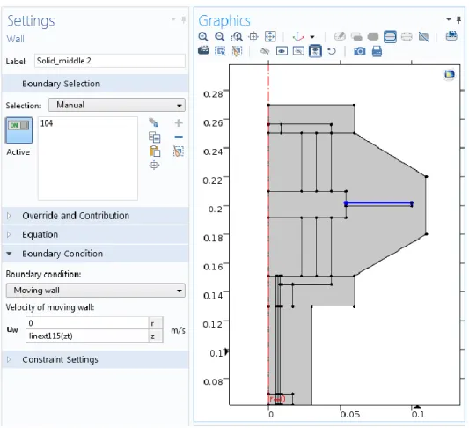Image resolution: width=469 pixels, height=428 pixels.
Task: Open the Go to default view arrow menu
Action: tap(312, 37)
